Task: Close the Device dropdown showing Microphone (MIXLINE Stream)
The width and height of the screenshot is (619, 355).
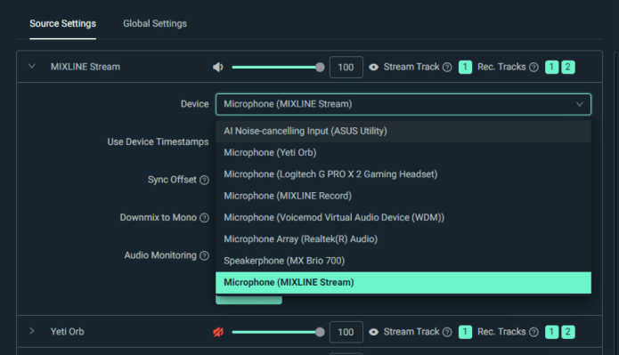Action: 403,104
